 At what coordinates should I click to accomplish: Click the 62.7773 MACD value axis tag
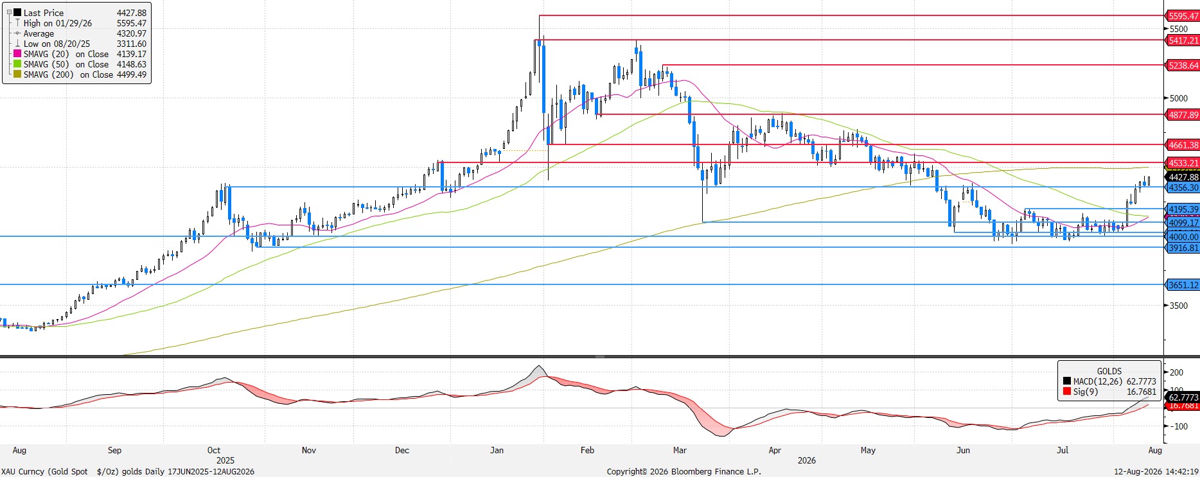[1182, 397]
